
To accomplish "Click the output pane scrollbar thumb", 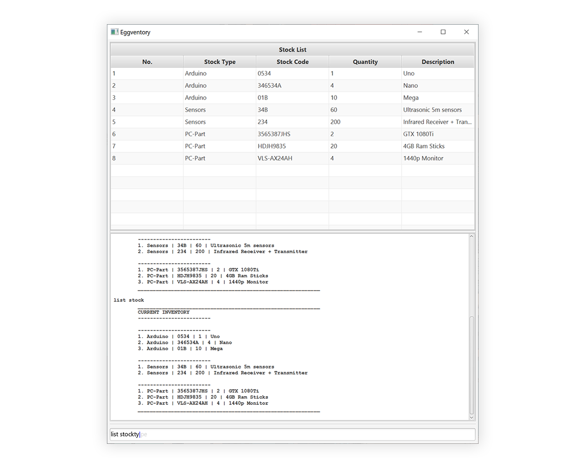I will click(472, 365).
